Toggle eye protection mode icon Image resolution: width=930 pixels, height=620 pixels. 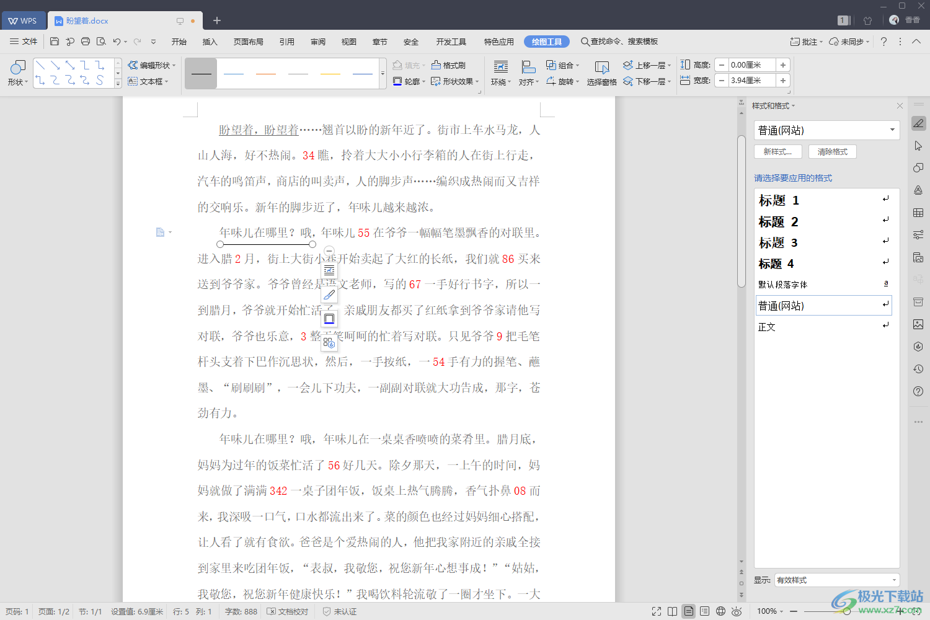click(737, 611)
